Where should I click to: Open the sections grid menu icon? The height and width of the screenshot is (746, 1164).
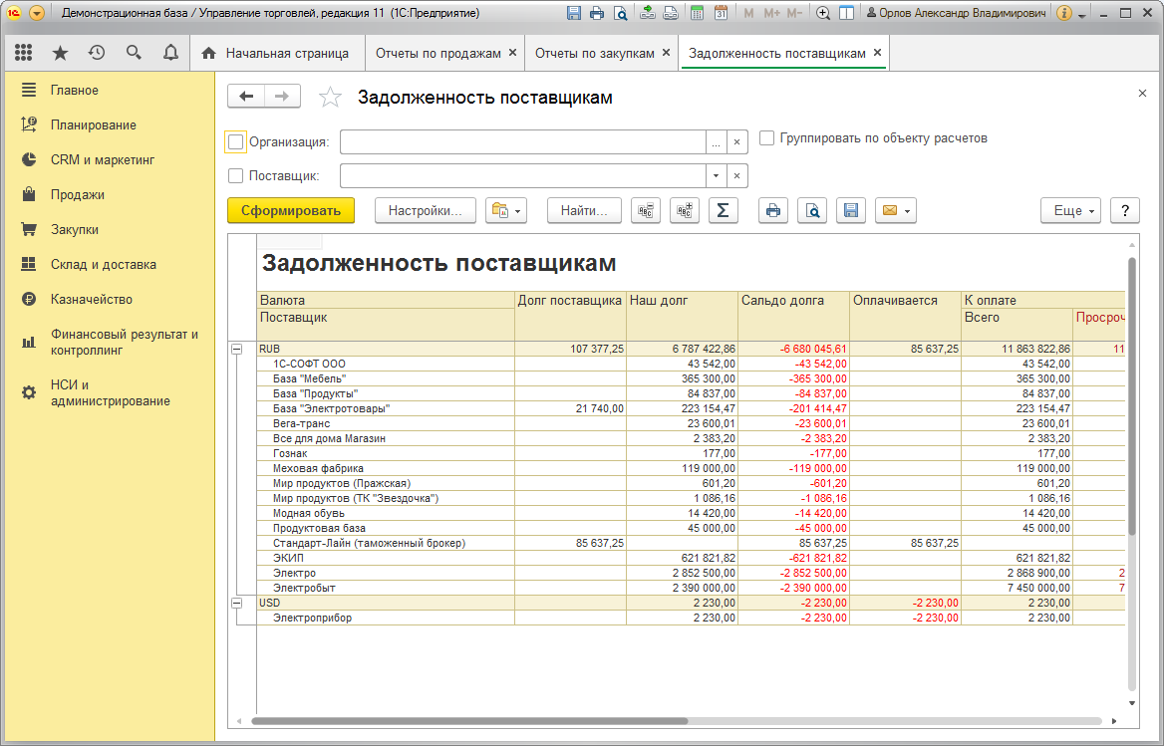(x=24, y=53)
